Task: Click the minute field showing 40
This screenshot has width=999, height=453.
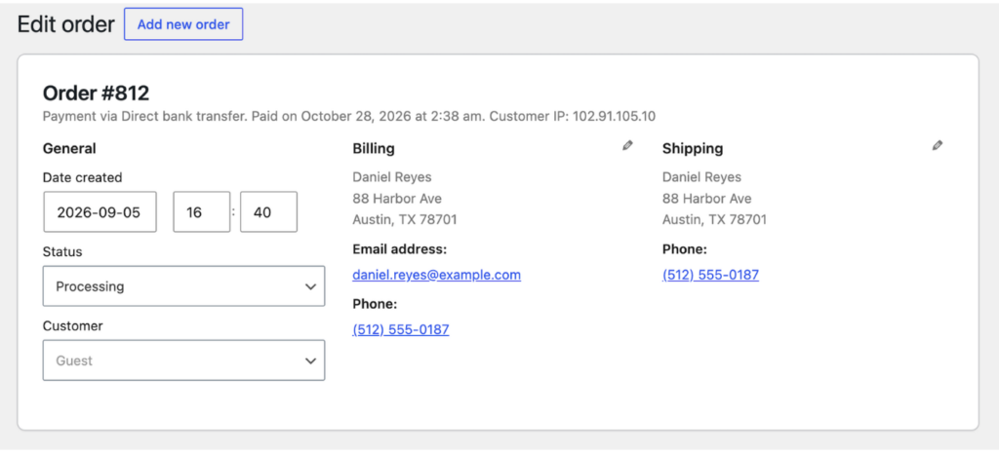Action: pos(268,211)
